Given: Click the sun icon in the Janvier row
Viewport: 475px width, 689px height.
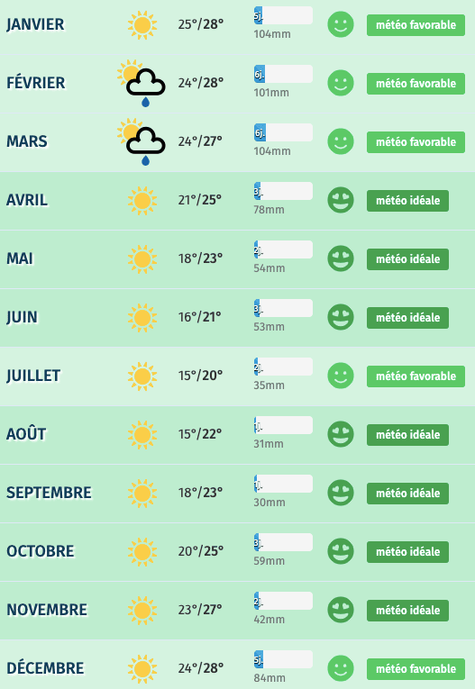Looking at the screenshot, I should point(142,25).
